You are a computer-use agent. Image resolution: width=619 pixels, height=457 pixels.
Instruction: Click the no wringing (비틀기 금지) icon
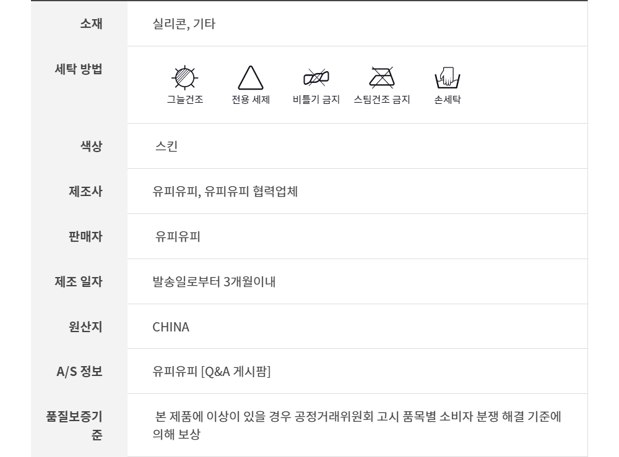(x=316, y=77)
